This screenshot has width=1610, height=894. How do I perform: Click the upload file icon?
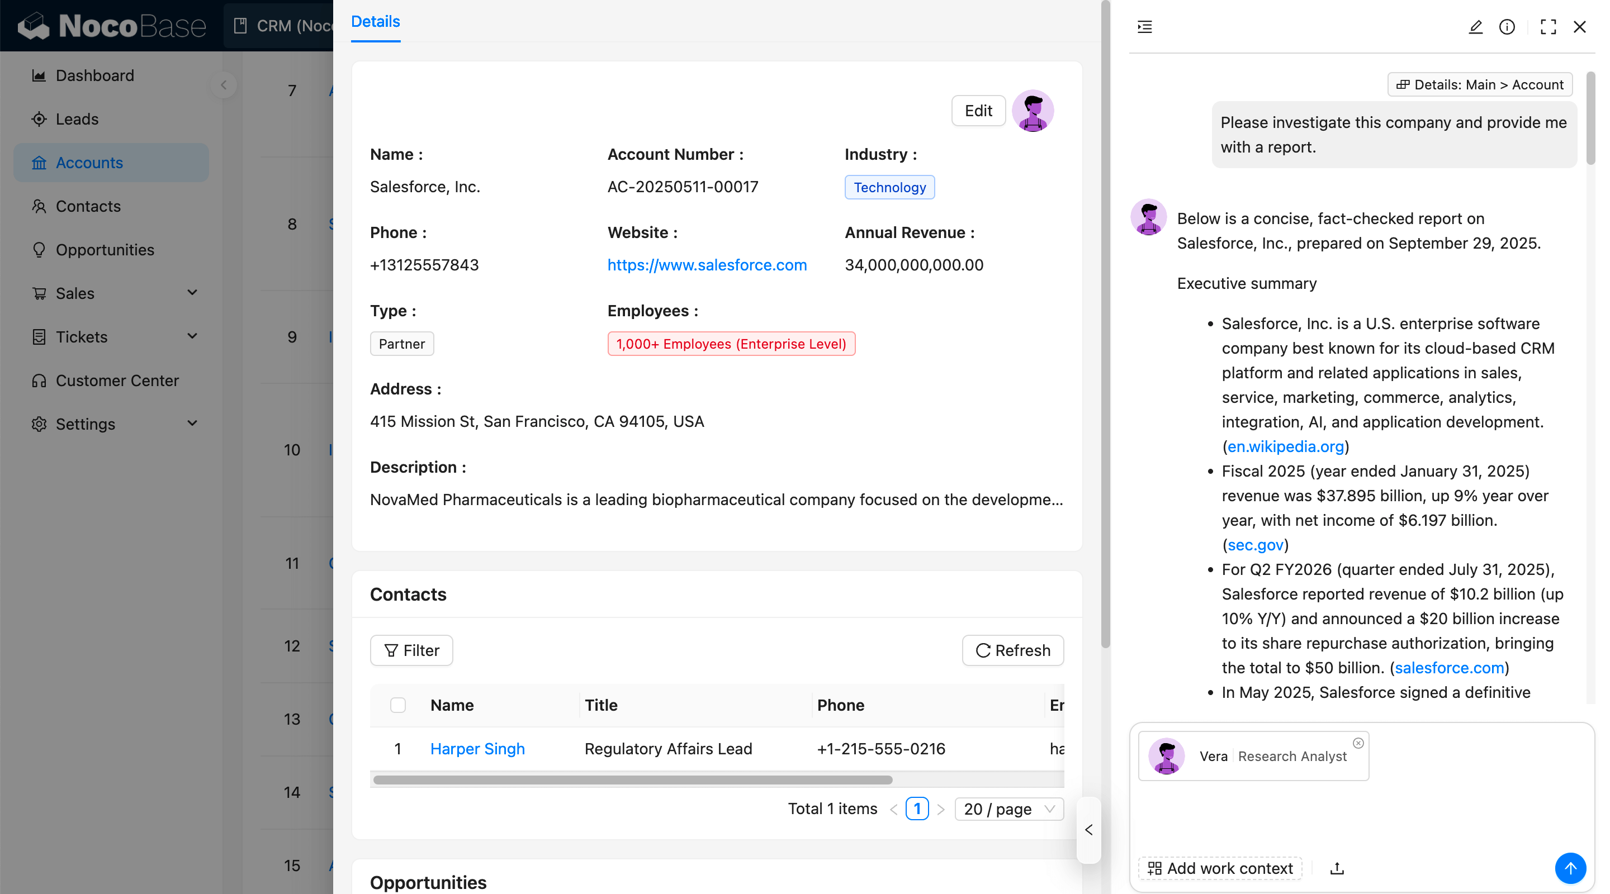pos(1337,868)
